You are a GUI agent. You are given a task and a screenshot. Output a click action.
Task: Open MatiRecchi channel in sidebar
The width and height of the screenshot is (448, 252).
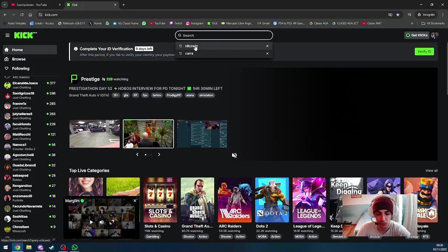[x=30, y=136]
